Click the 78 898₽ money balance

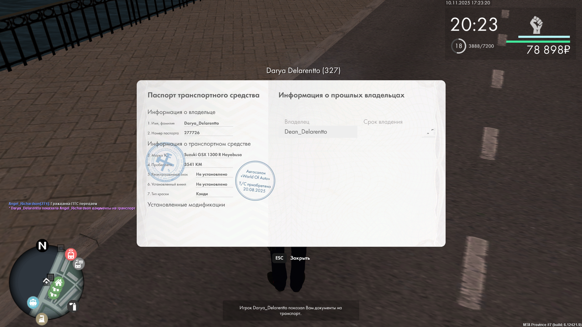pos(548,50)
